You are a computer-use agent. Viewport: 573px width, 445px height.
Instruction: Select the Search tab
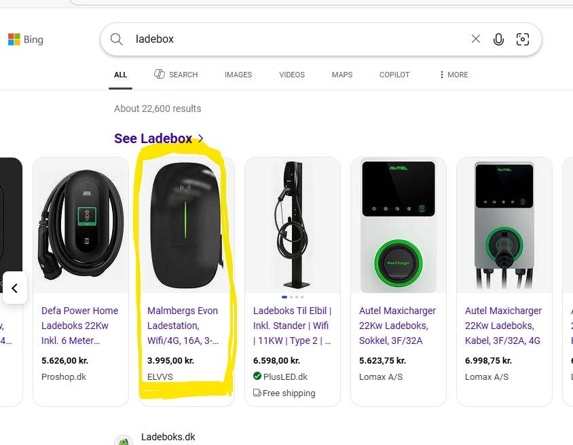pyautogui.click(x=176, y=75)
